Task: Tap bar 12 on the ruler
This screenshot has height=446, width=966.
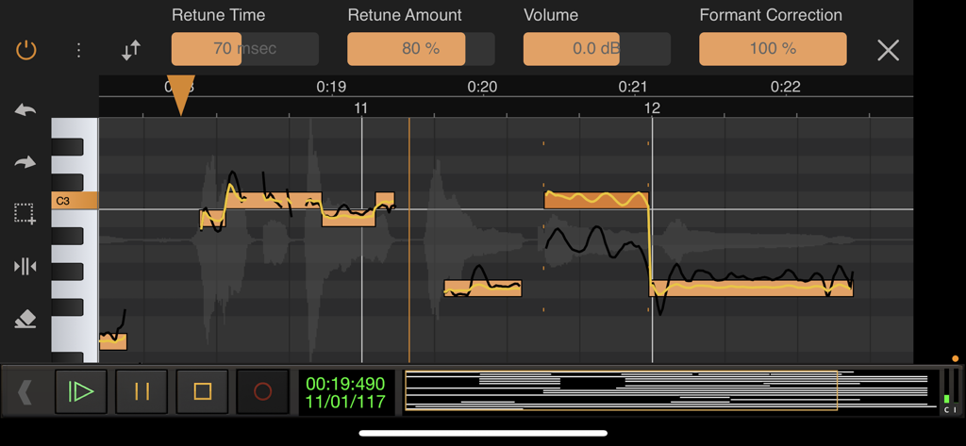Action: (653, 109)
